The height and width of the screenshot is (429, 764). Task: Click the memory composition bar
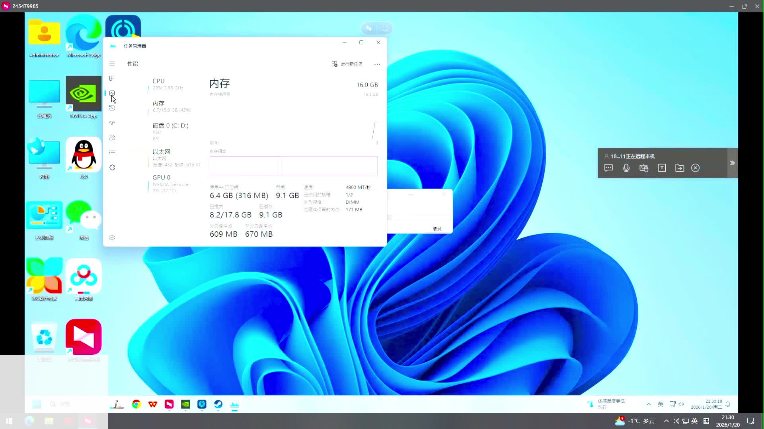(294, 166)
